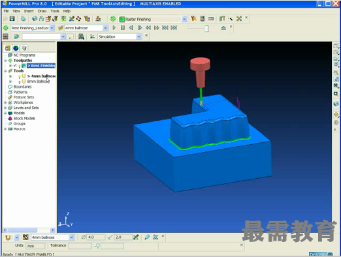Viewport: 341px width, 257px height.
Task: Expand the Models tree node
Action: pos(5,113)
